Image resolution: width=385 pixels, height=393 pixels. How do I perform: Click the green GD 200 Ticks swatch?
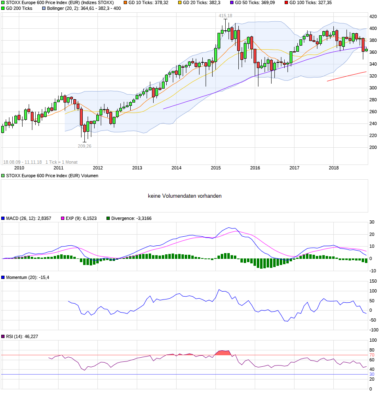tap(3, 9)
